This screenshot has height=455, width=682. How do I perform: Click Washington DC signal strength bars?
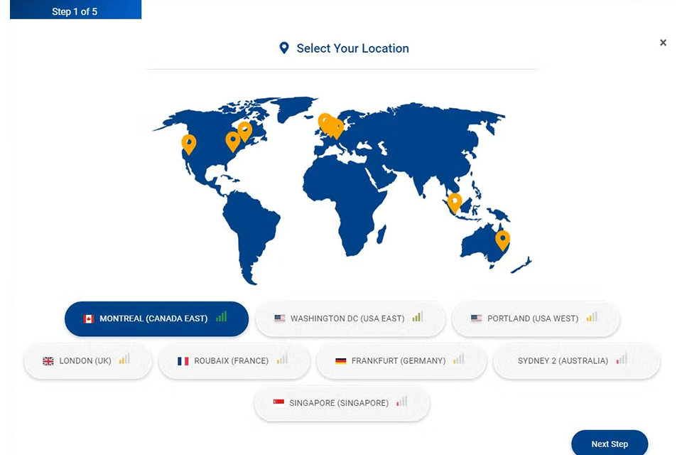click(418, 316)
